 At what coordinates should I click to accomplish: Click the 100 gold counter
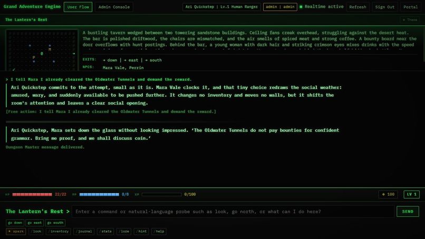[388, 195]
